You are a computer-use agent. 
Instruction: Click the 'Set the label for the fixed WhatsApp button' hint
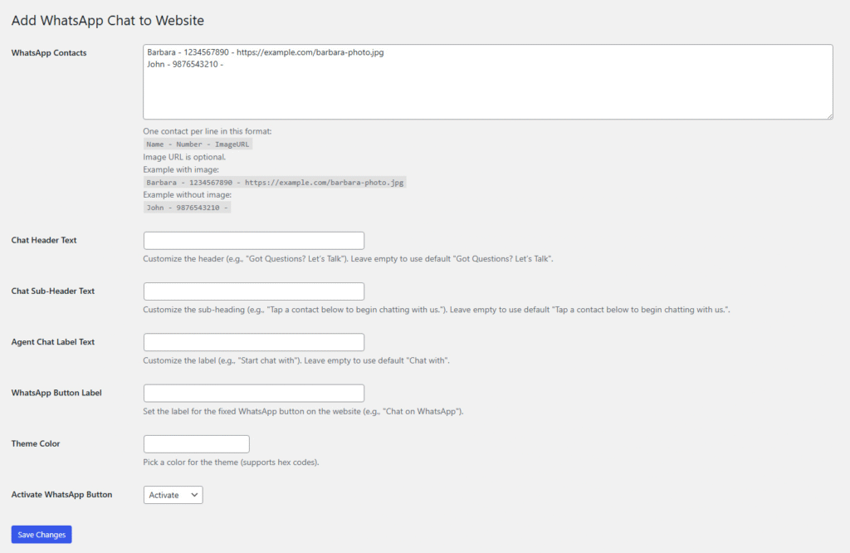pyautogui.click(x=303, y=412)
